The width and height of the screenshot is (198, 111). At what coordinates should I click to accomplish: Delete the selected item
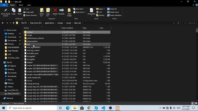(55, 12)
